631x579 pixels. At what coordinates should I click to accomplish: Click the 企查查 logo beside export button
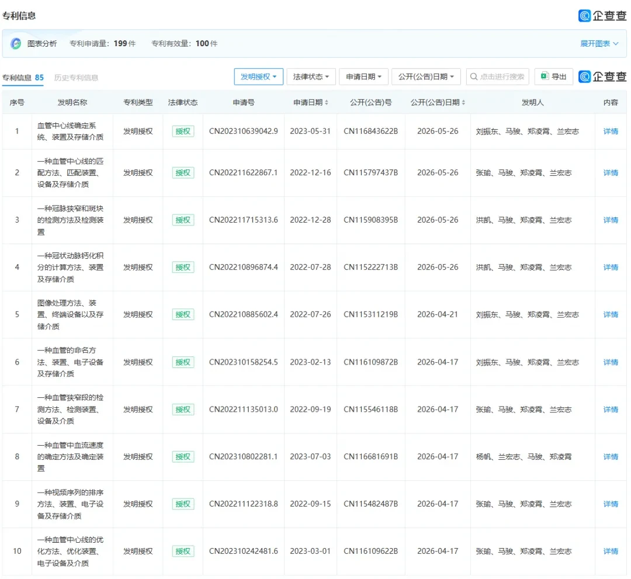click(602, 77)
